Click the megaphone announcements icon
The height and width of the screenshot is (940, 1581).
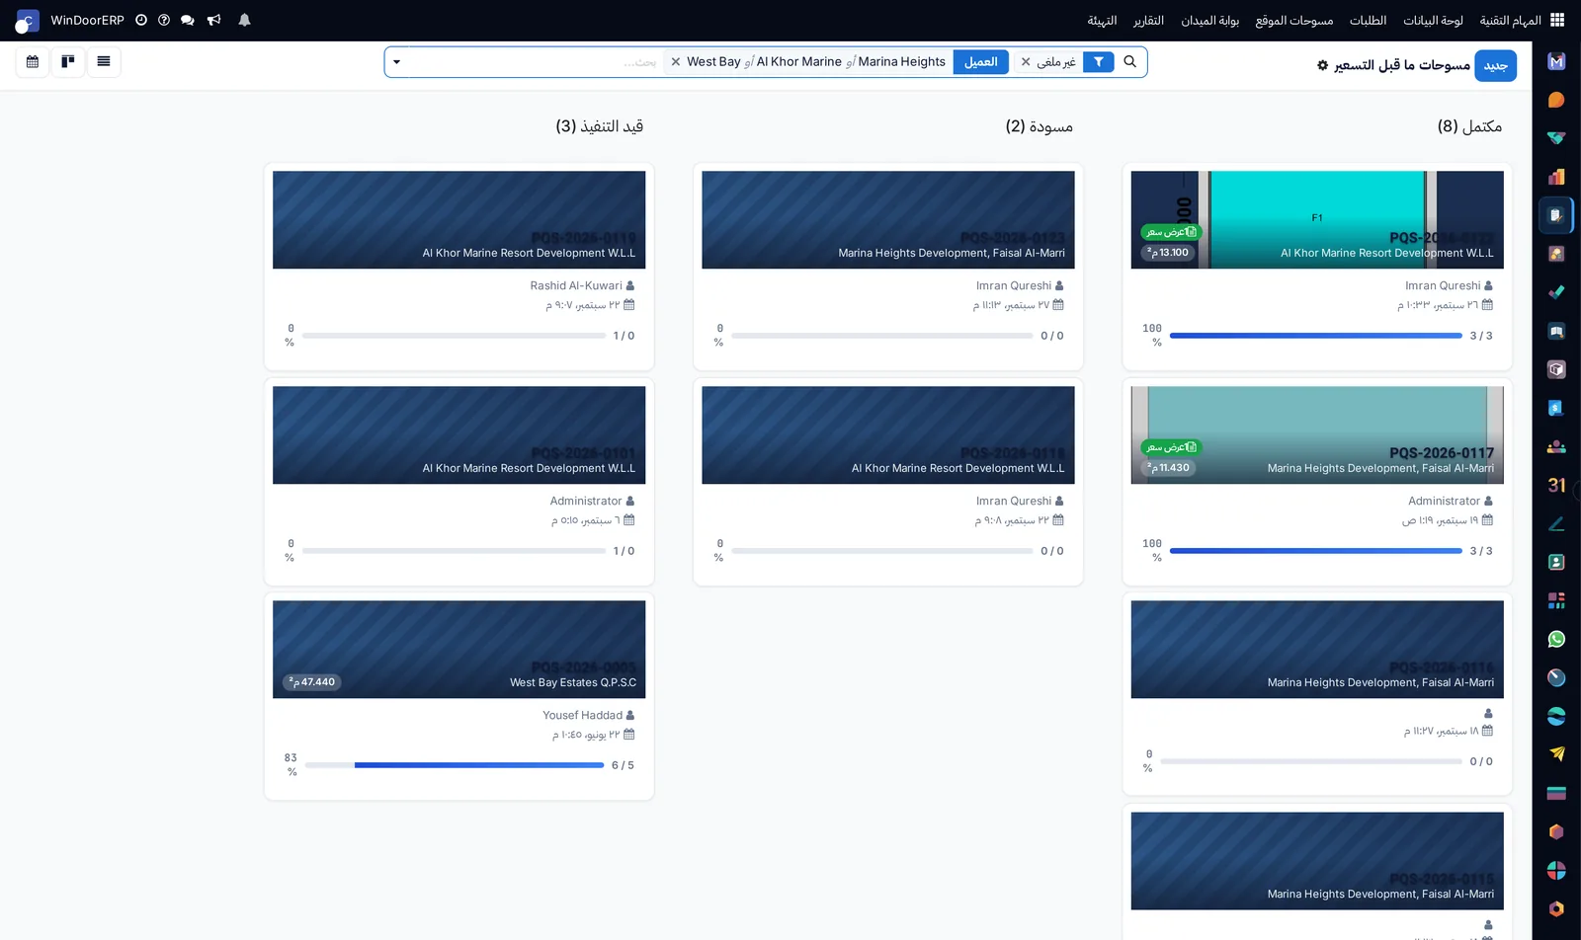click(x=214, y=20)
